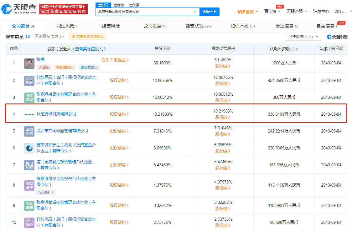
Task: Open 张福's profile photo
Action: [x=29, y=64]
